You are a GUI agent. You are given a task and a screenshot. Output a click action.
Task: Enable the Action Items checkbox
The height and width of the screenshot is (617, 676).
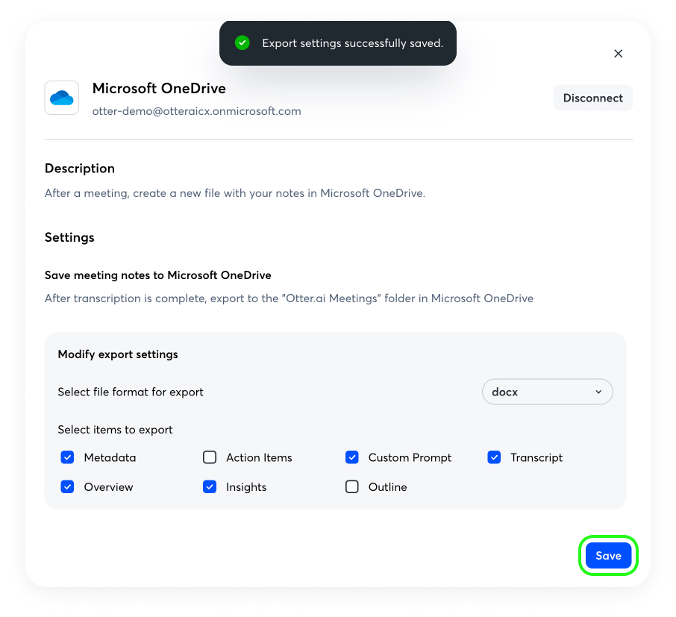[x=210, y=457]
